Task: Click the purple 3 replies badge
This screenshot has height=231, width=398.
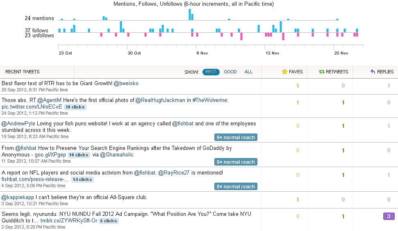Action: pos(388,216)
